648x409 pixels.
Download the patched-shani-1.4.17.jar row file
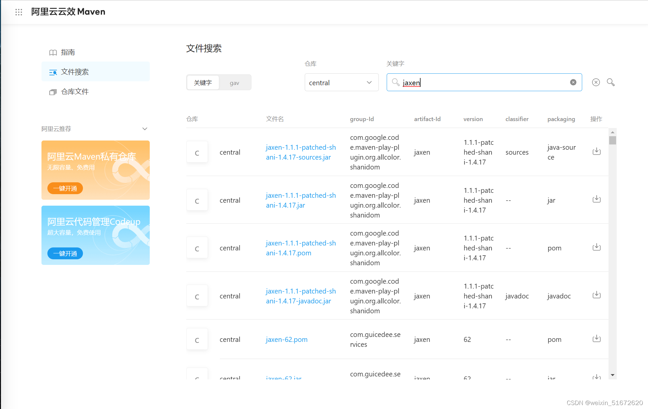coord(597,199)
